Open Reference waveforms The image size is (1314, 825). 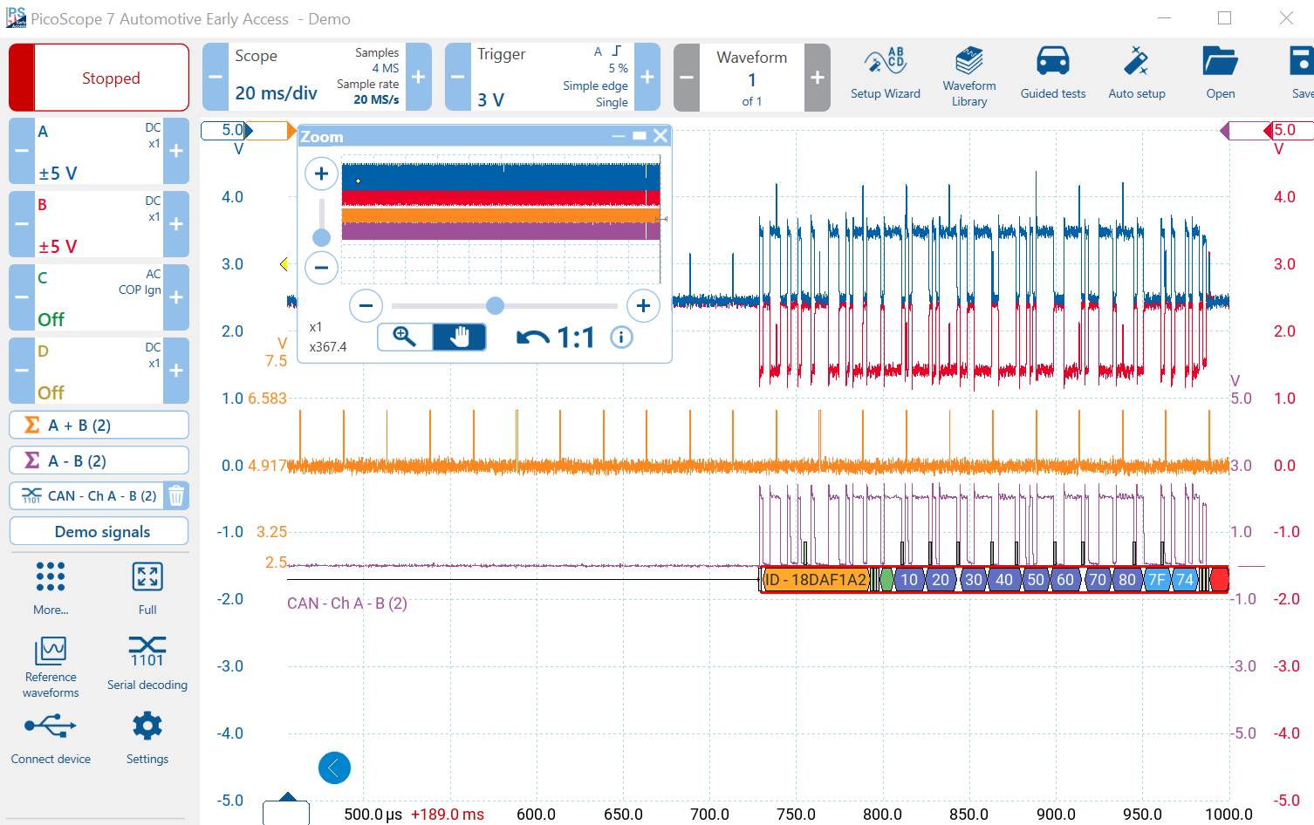[x=51, y=667]
